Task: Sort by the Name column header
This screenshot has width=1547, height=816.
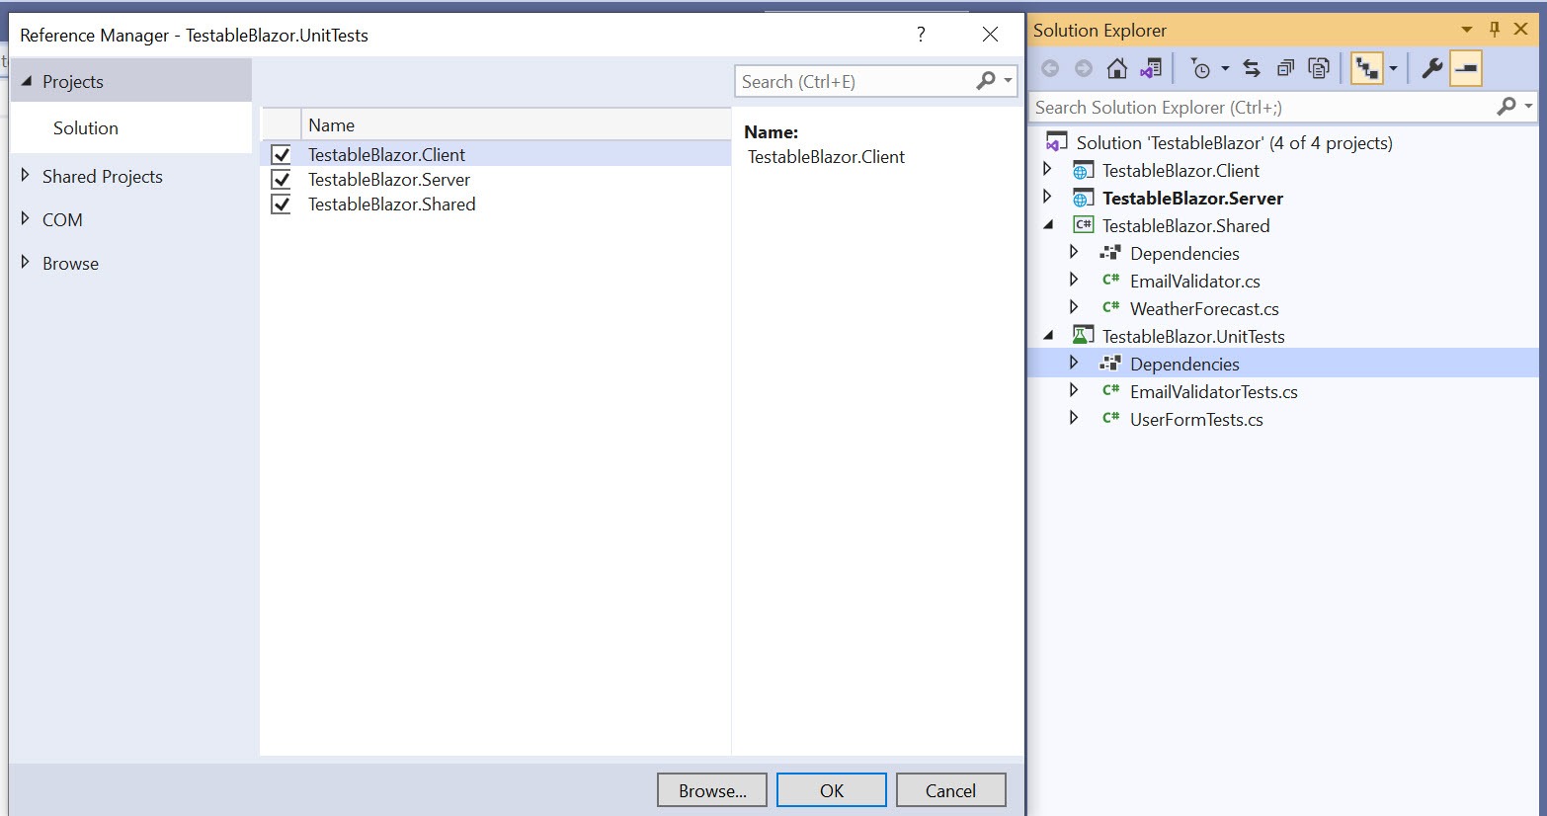Action: pos(516,124)
